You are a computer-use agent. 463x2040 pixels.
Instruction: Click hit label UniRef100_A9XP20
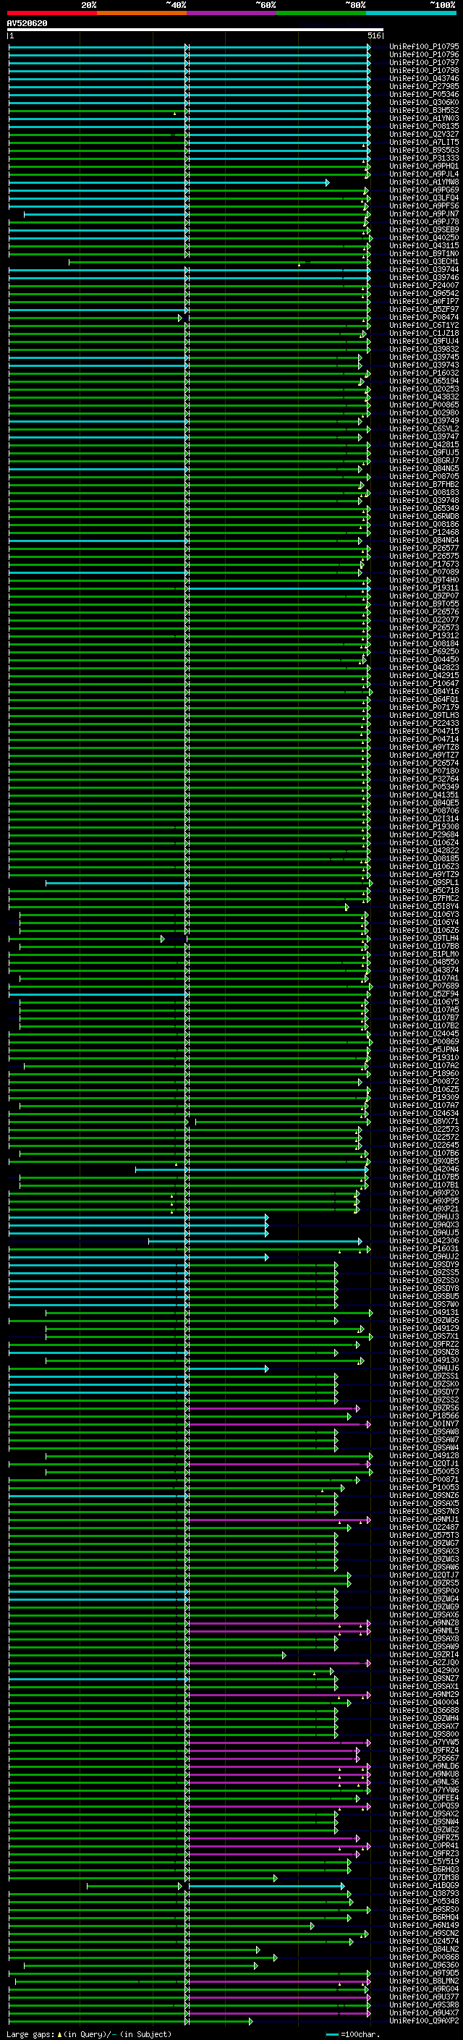pos(424,1193)
